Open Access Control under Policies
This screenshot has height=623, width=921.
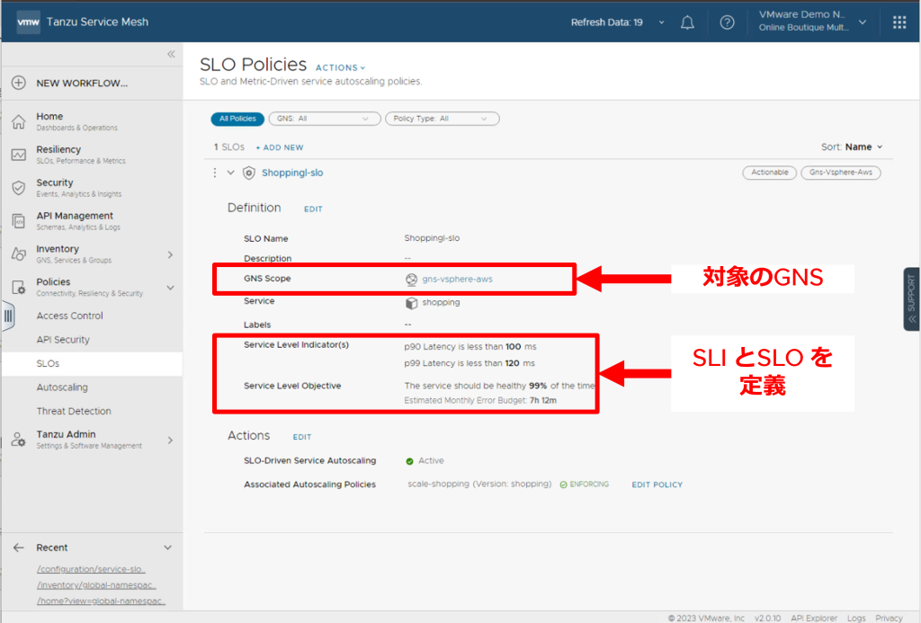[x=70, y=316]
